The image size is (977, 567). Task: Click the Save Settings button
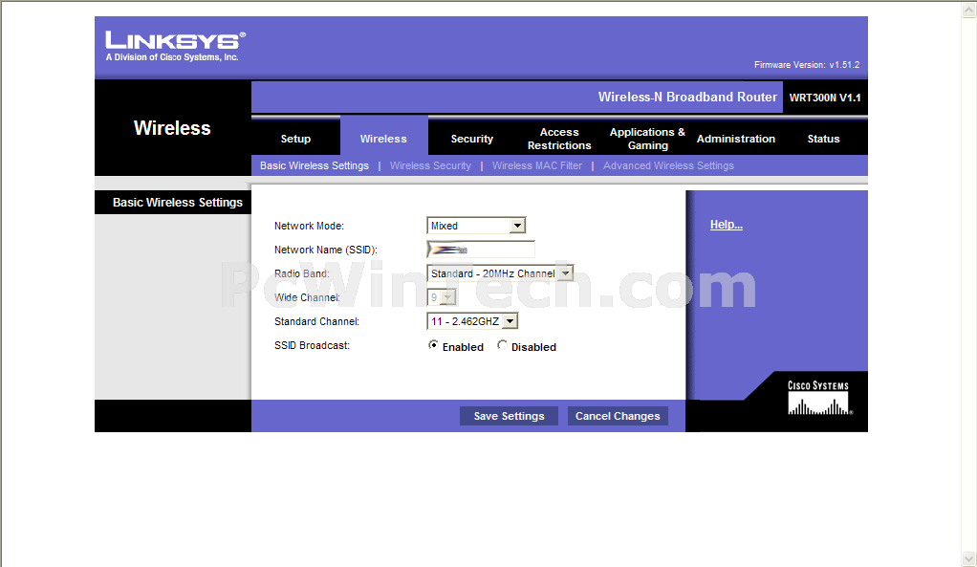(x=510, y=416)
